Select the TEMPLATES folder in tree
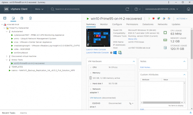The image size is (193, 115). click(x=17, y=67)
